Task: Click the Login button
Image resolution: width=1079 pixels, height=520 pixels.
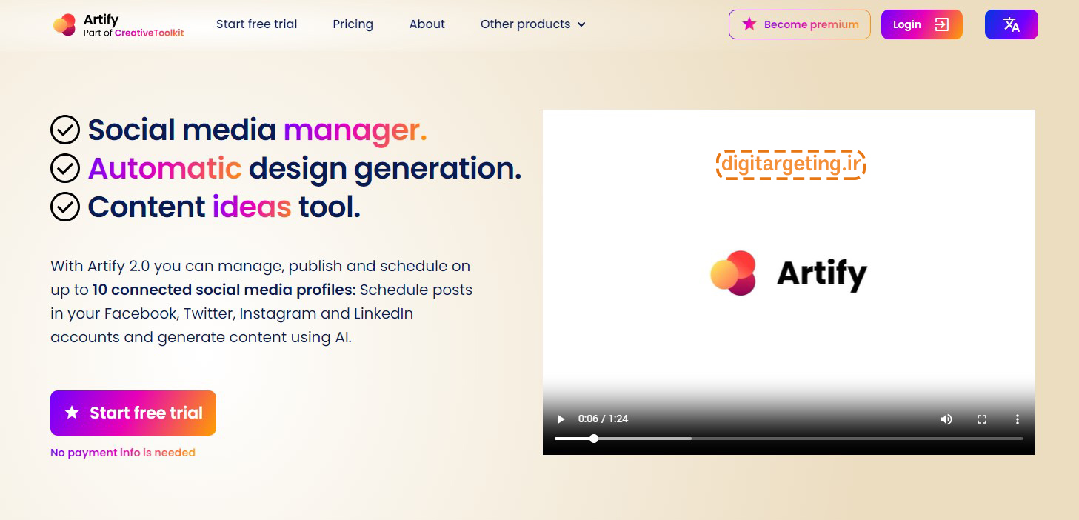Action: (x=922, y=24)
